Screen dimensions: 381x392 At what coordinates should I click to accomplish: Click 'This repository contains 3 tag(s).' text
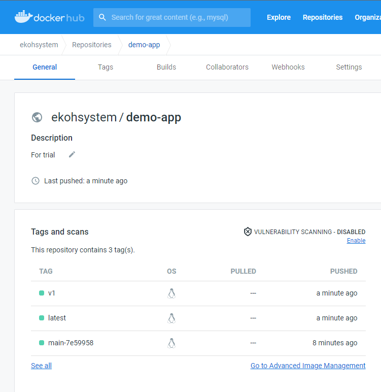pyautogui.click(x=83, y=250)
